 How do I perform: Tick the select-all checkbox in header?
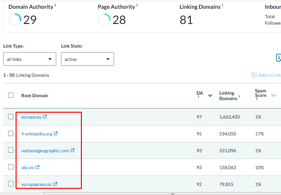(x=11, y=95)
